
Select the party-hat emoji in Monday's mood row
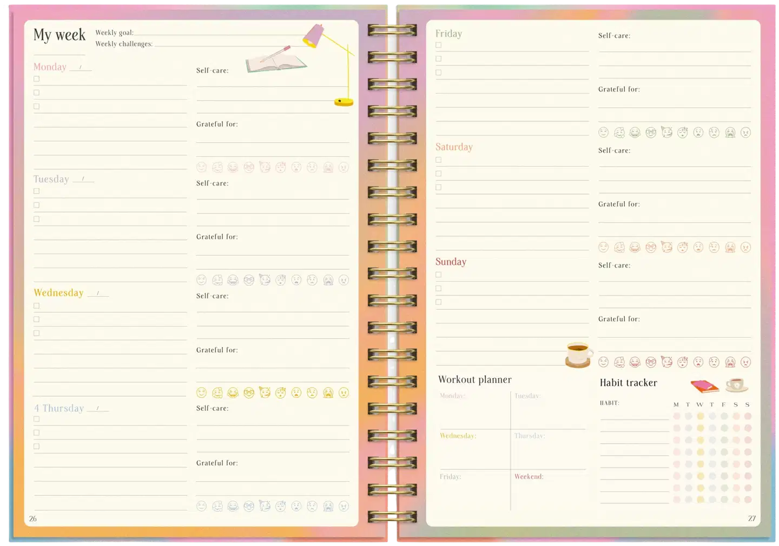click(265, 167)
